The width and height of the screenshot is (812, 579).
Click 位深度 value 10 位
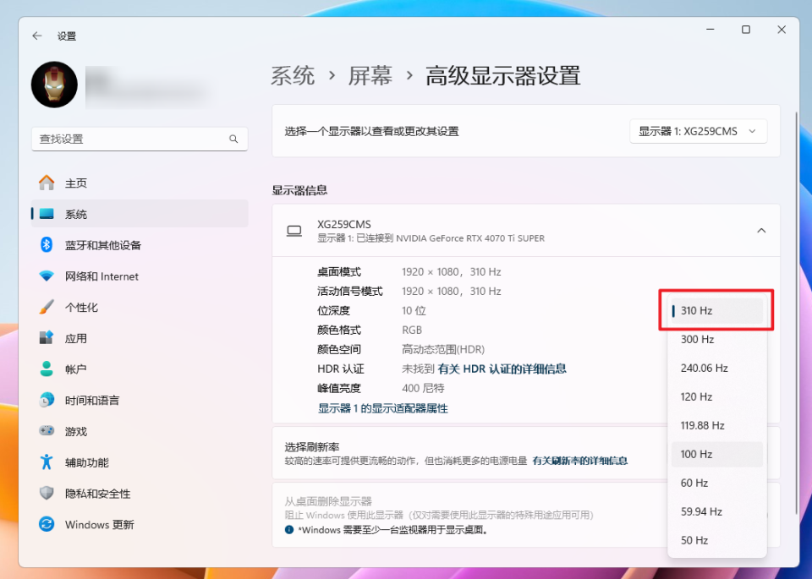(414, 310)
